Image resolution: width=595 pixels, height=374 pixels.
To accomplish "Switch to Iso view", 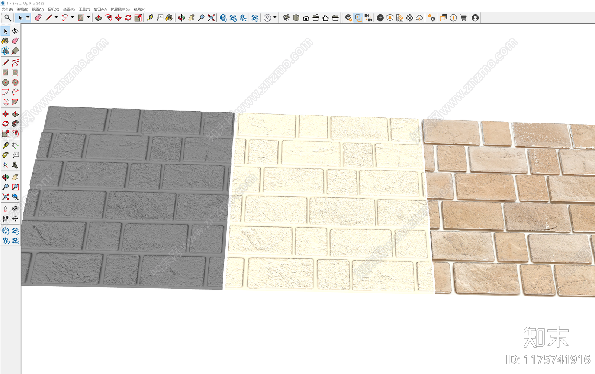I will tap(286, 18).
